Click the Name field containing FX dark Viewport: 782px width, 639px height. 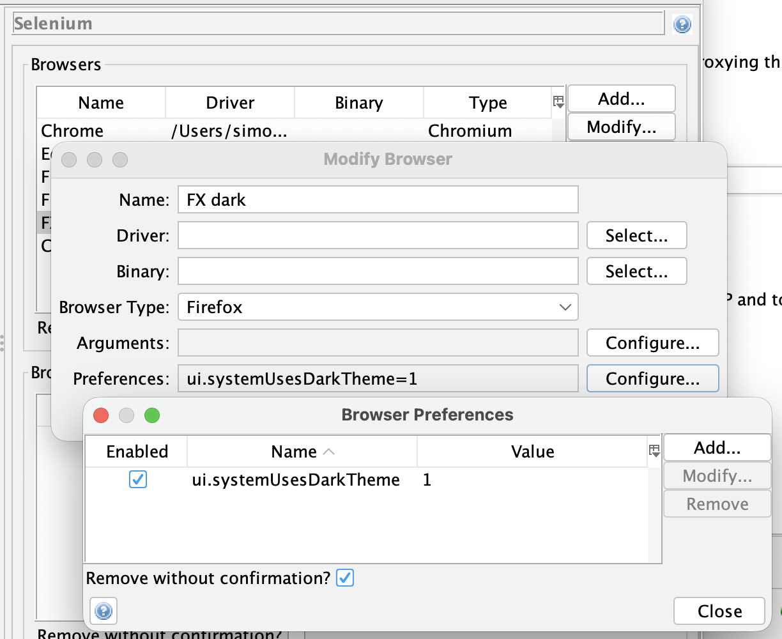point(377,199)
